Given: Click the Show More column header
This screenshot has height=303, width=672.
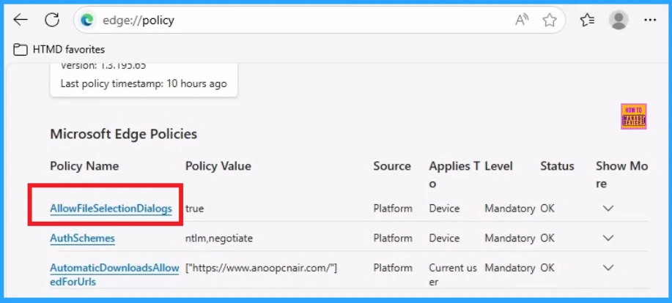Looking at the screenshot, I should coord(622,175).
